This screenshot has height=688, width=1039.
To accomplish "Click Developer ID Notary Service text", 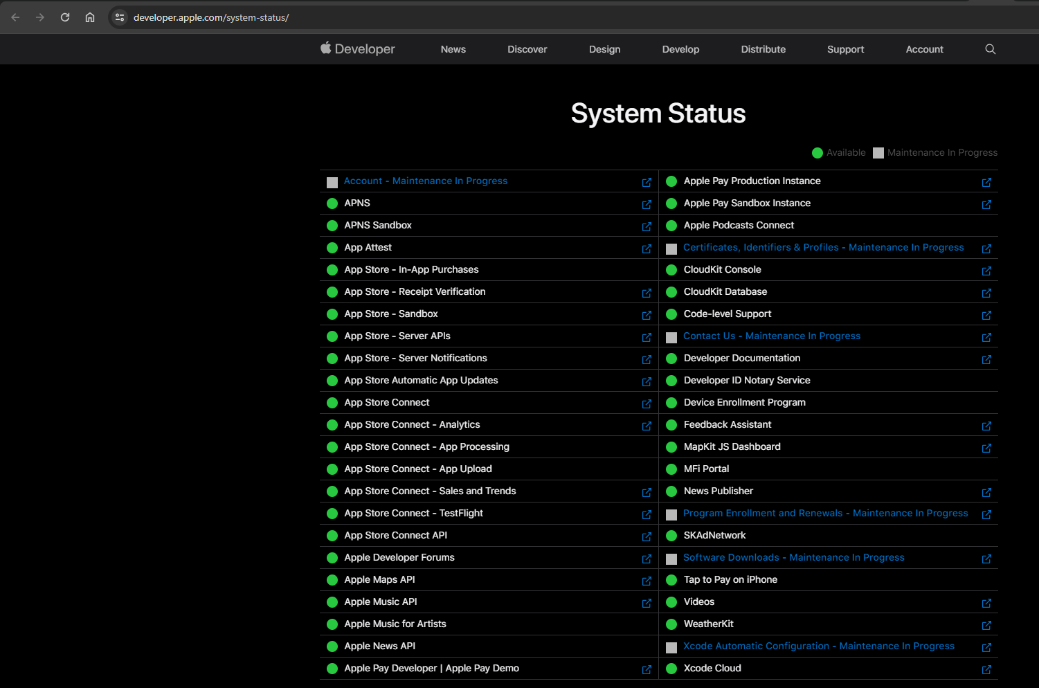I will point(747,380).
